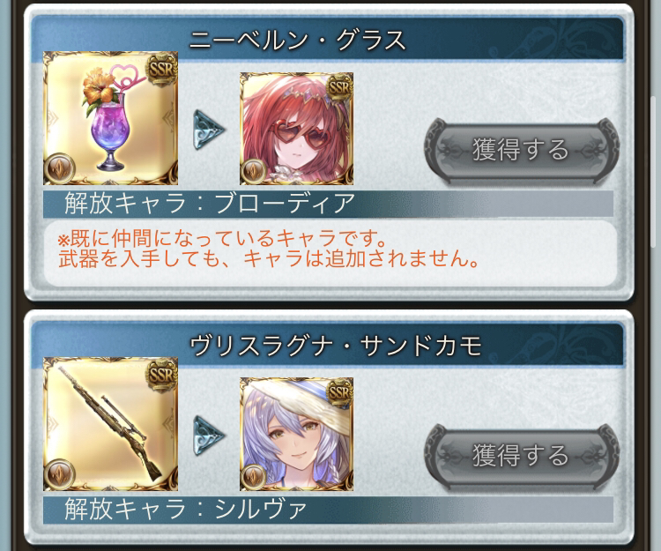Click 獲得する button for ヴリスラグナ・サンドカモ
Screen dimensions: 661x551
coord(521,456)
